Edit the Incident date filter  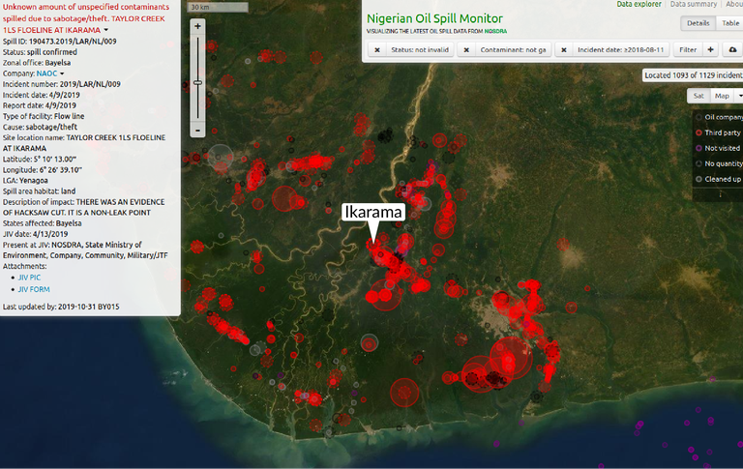coord(620,49)
